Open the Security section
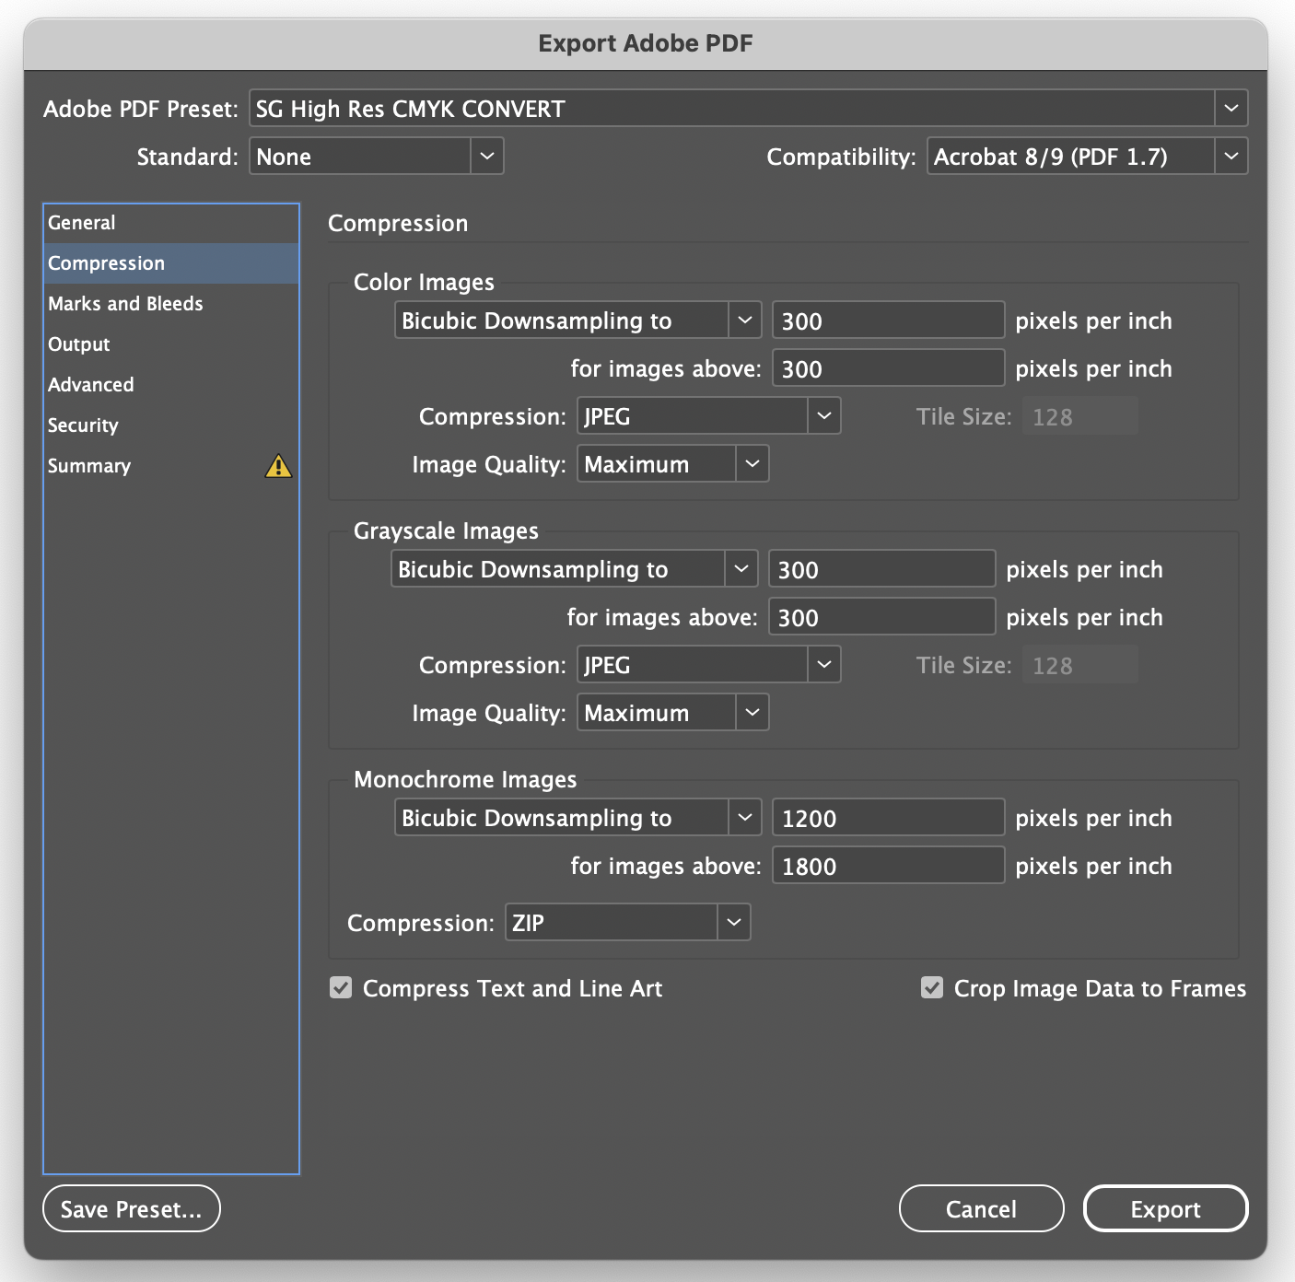 click(x=171, y=425)
